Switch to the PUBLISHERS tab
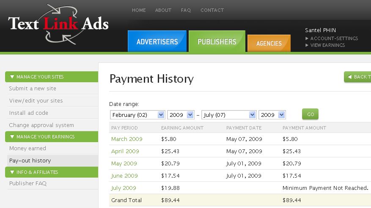The width and height of the screenshot is (371, 208). click(217, 41)
